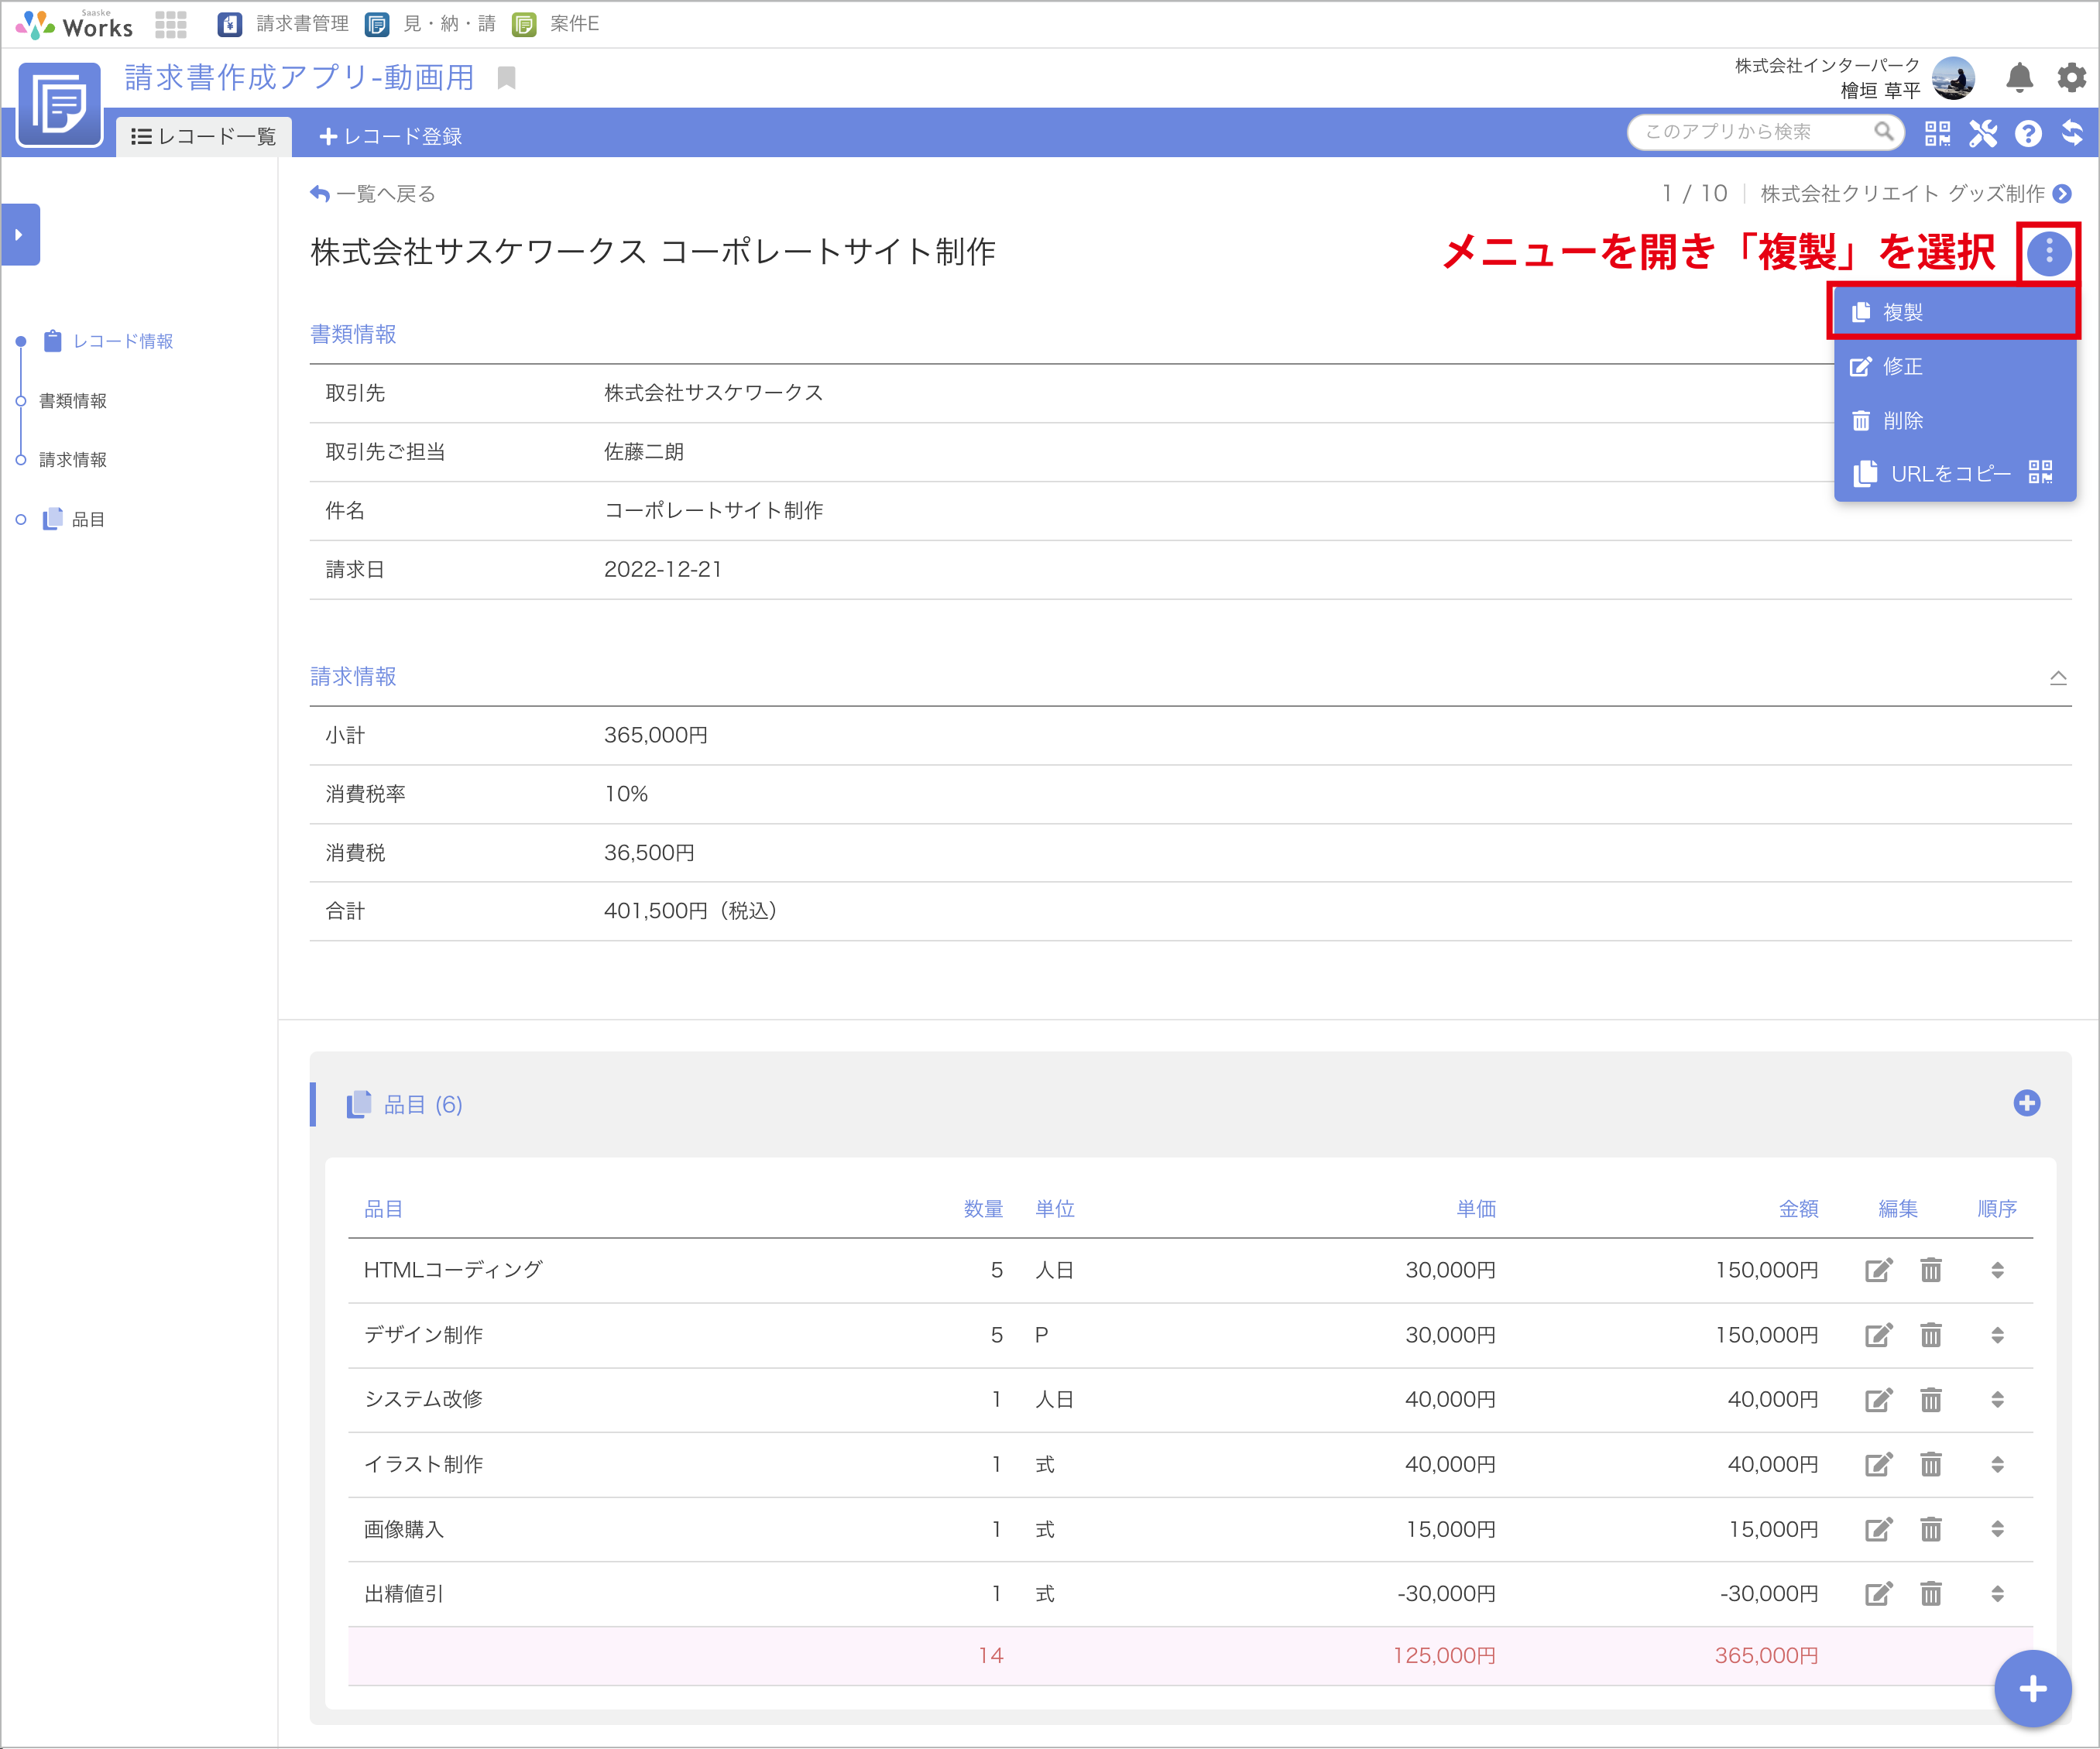Click the user avatar photo
The width and height of the screenshot is (2100, 1749).
(1953, 78)
